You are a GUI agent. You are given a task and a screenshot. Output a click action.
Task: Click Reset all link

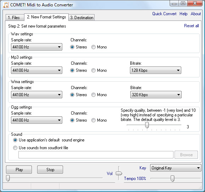pos(192,26)
